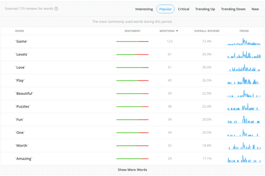Open the word "Puzzles" row

[132, 106]
